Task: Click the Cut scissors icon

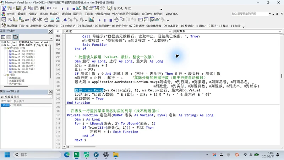Action: tap(25, 8)
